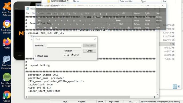
Task: Toggle the Fn key on On-Screen Keyboard
Action: click(37, 28)
